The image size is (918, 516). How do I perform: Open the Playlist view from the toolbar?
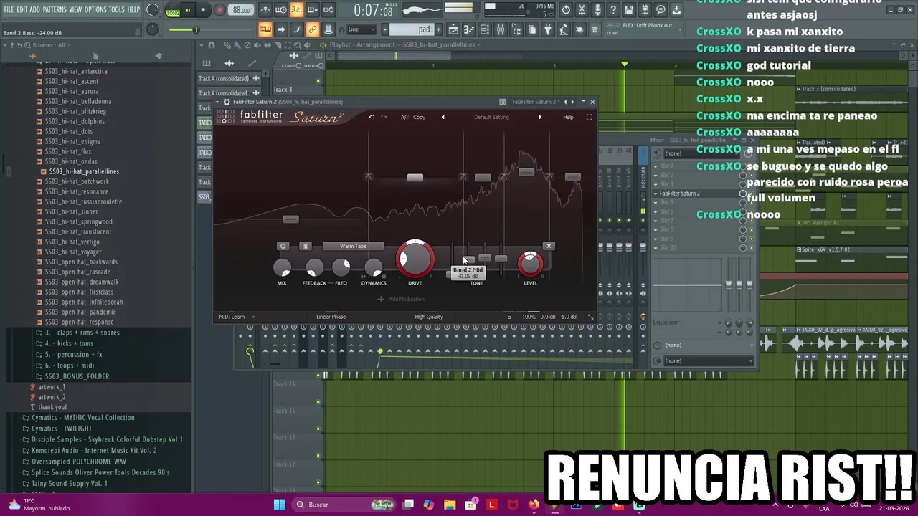453,29
